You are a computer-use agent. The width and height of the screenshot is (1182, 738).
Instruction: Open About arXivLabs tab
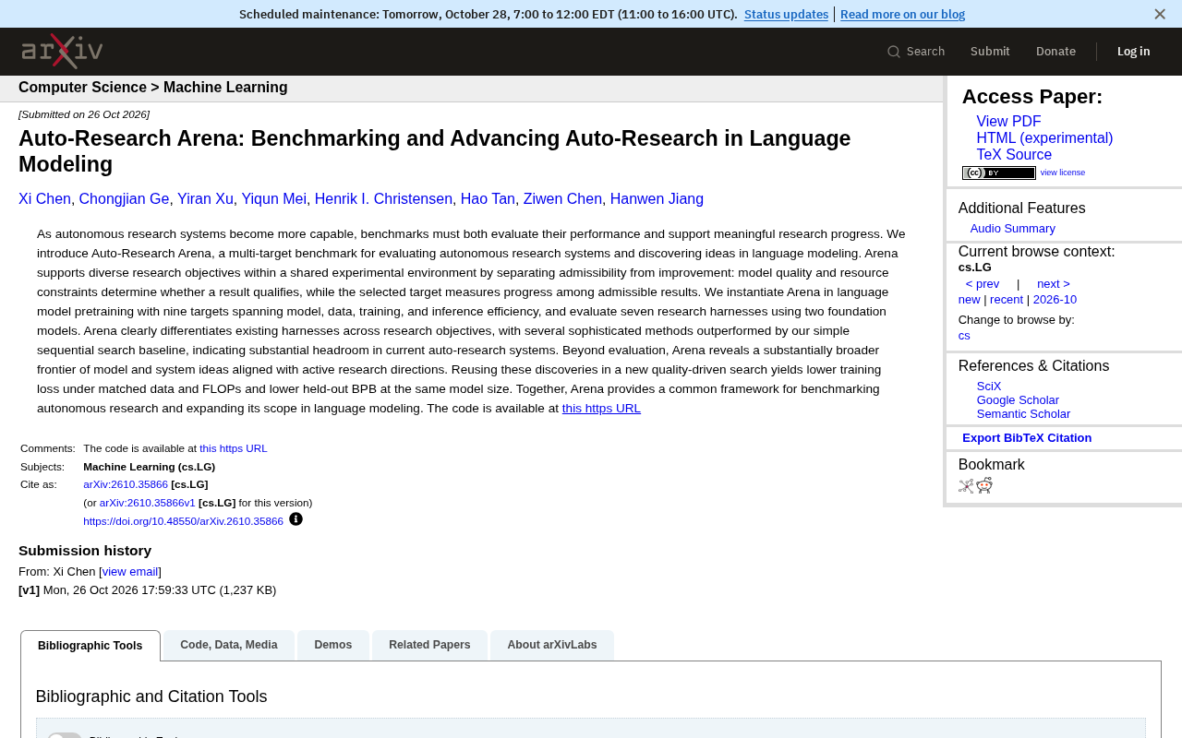pos(552,645)
